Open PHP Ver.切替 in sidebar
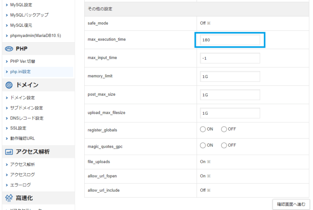Viewport: 313px width, 210px height. click(23, 61)
